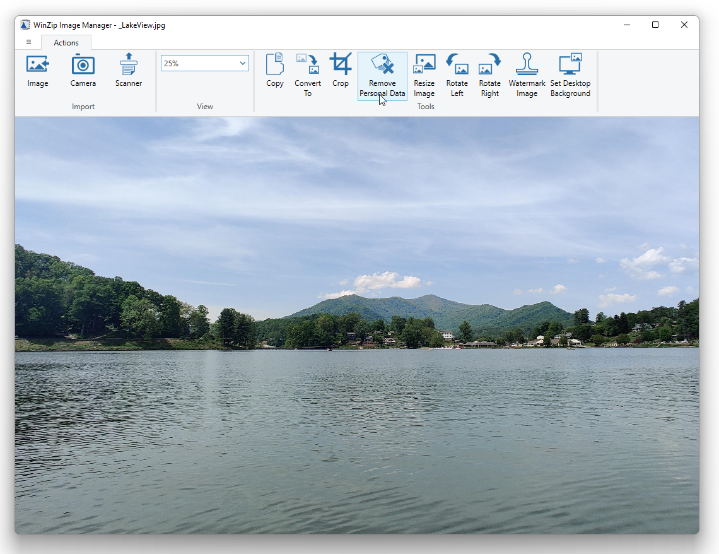
Task: Select the Crop tool
Action: point(341,69)
